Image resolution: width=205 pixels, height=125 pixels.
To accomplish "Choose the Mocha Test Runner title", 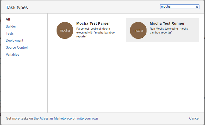I will tap(167, 23).
